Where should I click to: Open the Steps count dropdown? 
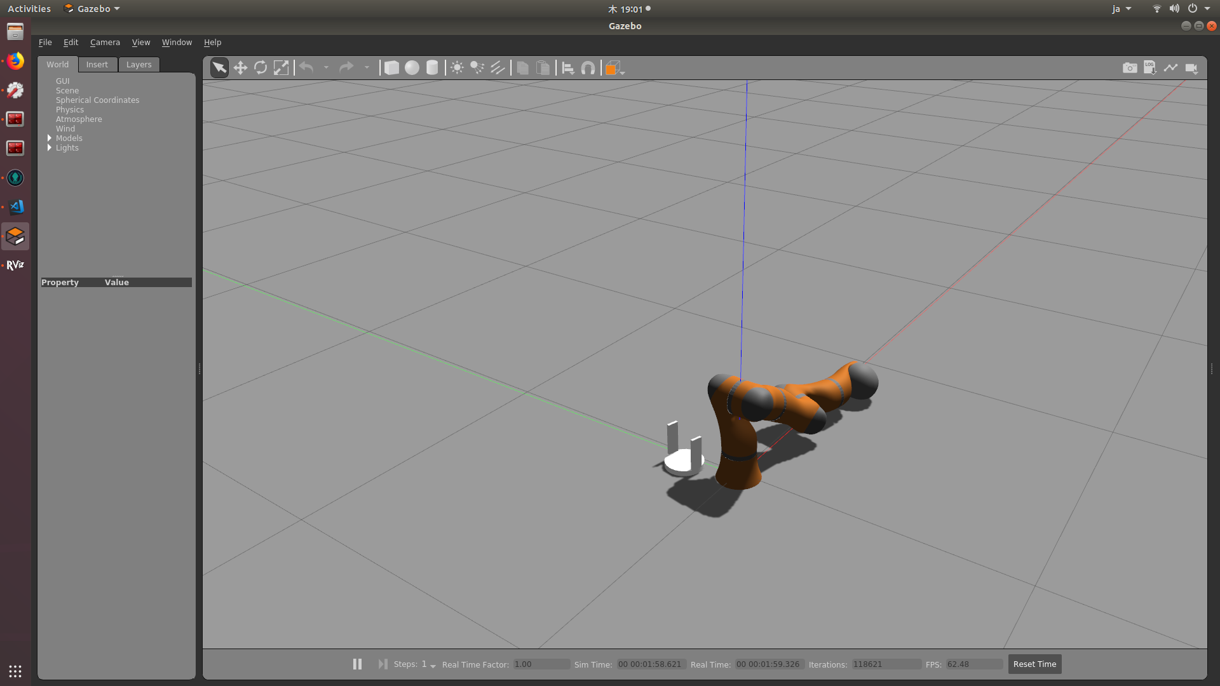(429, 664)
